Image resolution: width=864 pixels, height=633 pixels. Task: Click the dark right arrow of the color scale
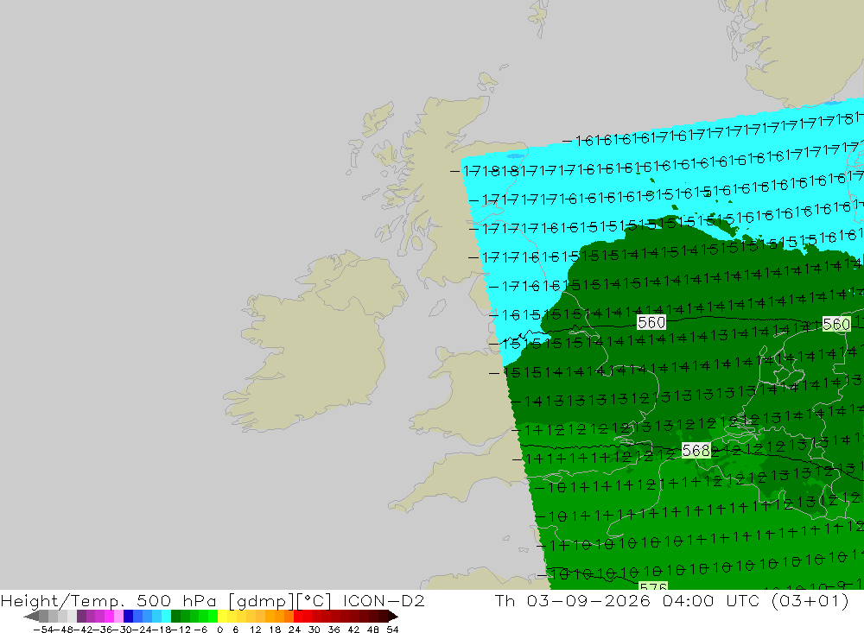393,617
